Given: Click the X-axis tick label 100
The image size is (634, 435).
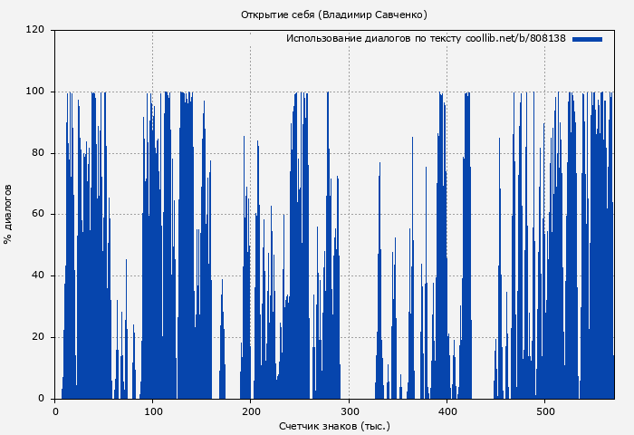Looking at the screenshot, I should click(x=152, y=411).
